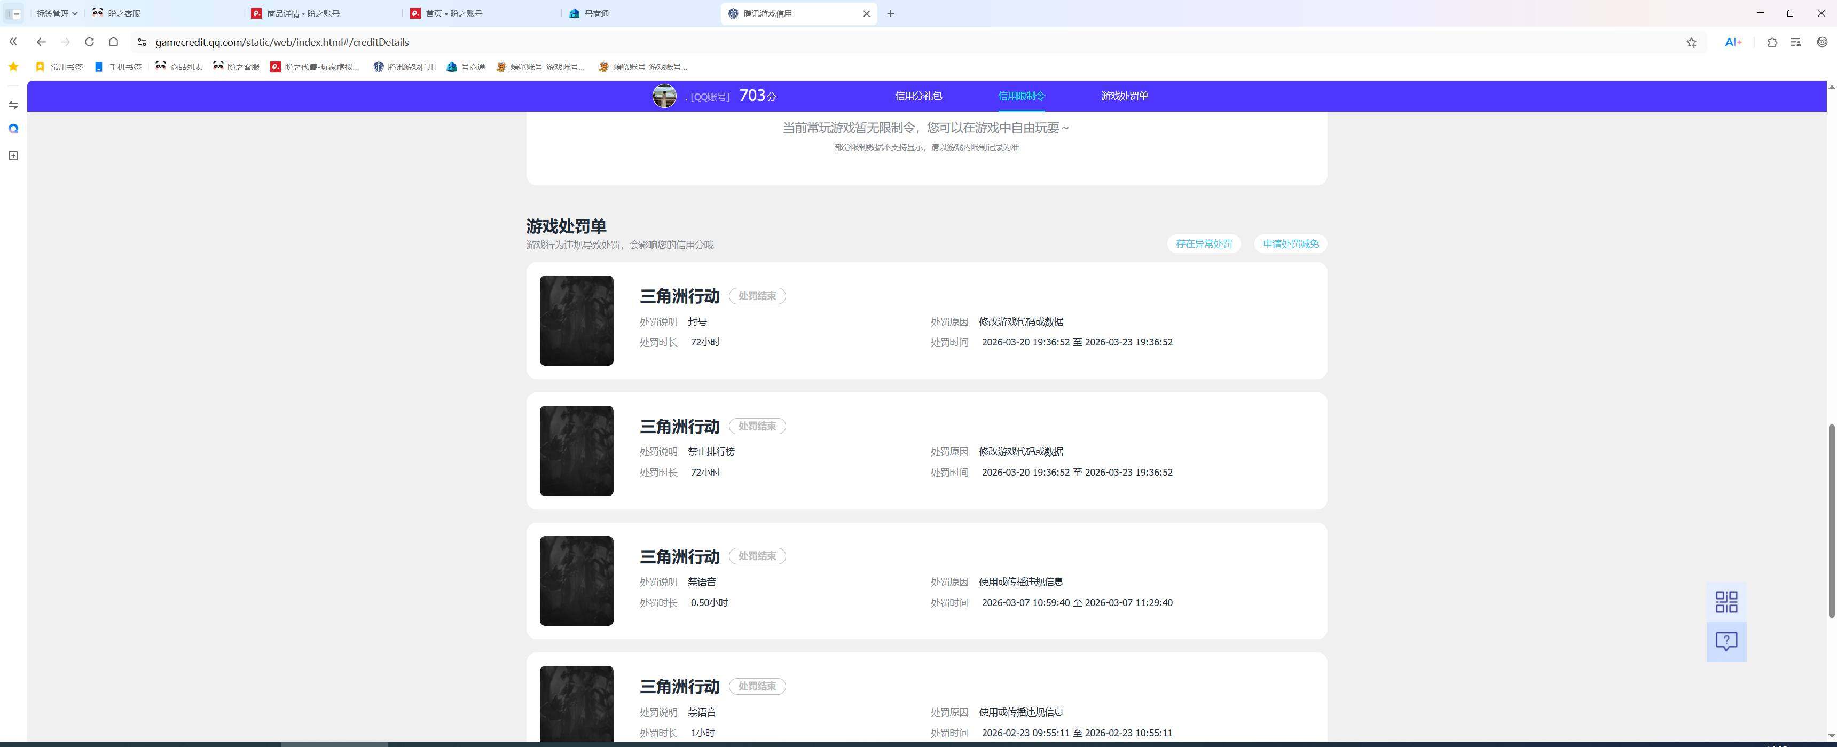
Task: Open the extensions puzzle icon
Action: tap(1772, 42)
